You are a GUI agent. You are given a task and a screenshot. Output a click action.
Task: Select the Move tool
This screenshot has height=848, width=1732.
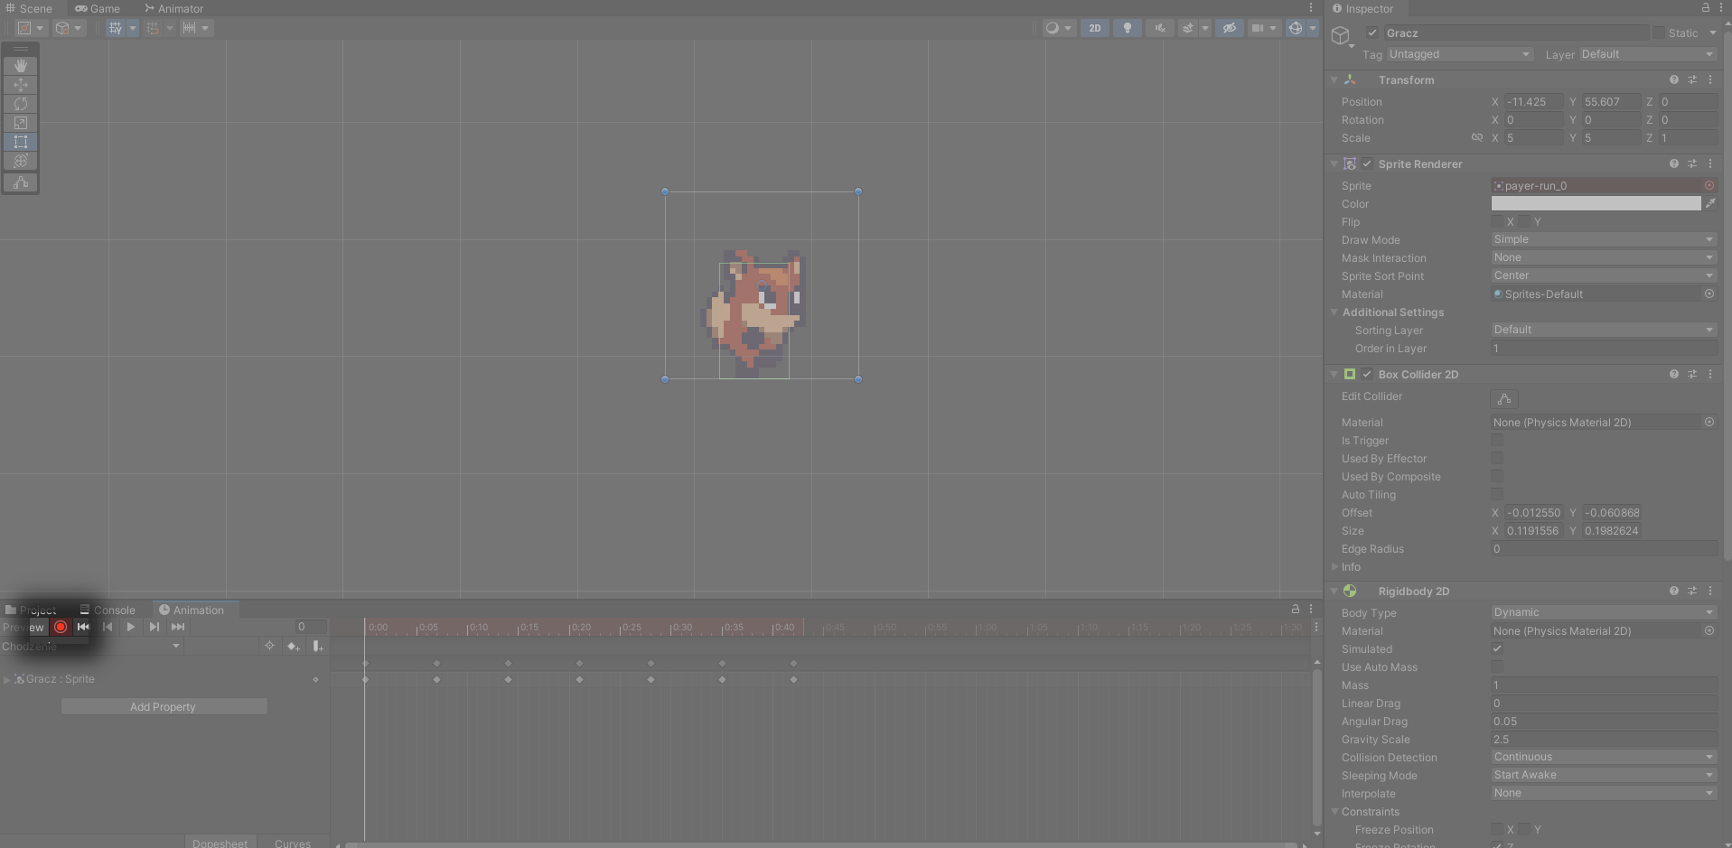(x=20, y=84)
